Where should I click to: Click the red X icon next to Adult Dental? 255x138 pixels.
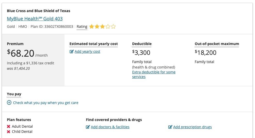point(9,126)
